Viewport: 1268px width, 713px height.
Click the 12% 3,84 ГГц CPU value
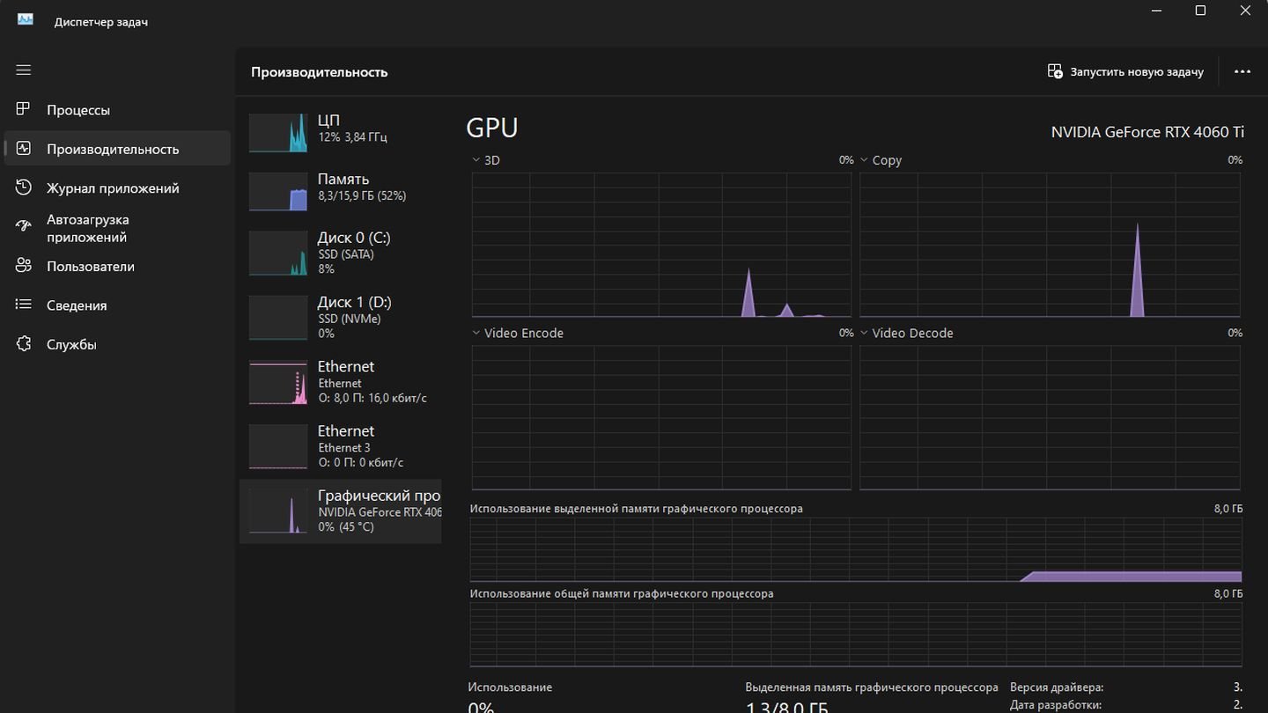pos(352,137)
